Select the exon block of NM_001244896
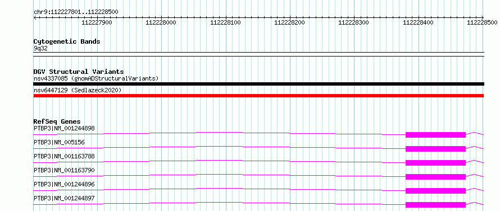Image resolution: width=500 pixels, height=211 pixels. (435, 191)
